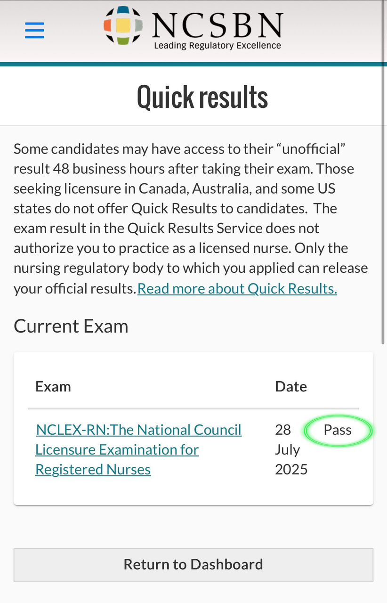Open the NCLEX-RN exam details link
Image resolution: width=387 pixels, height=603 pixels.
click(138, 449)
